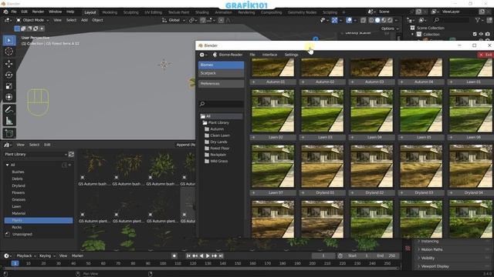Click the outliner filter funnel icon
494x277 pixels.
click(x=478, y=20)
